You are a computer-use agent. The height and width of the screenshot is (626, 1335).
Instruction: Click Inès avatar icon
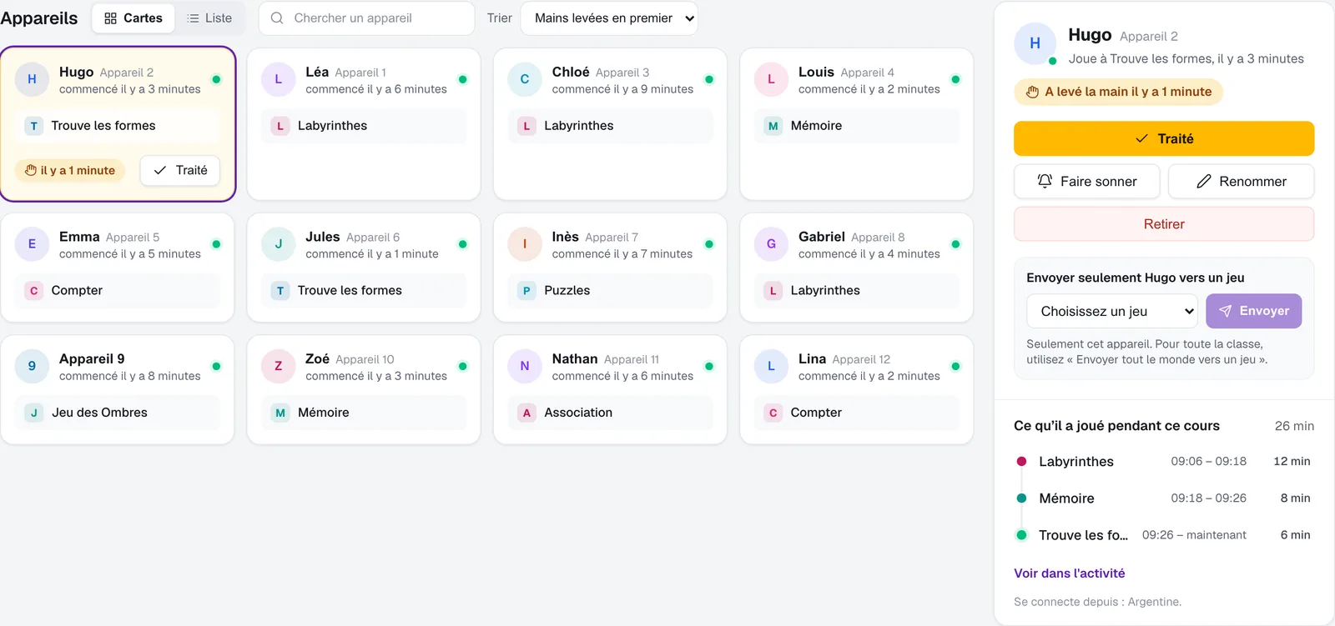[525, 244]
